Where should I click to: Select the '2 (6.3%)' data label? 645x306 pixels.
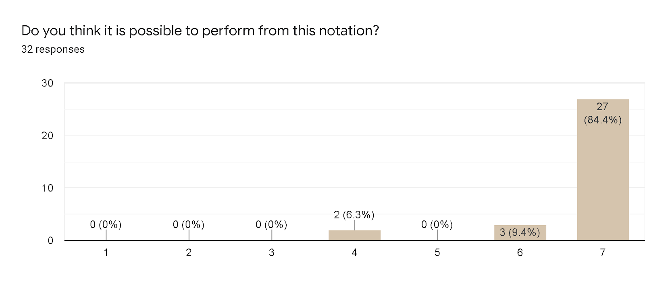[354, 215]
